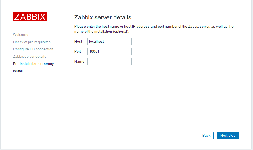Click the ZABBIX logo
Viewport: 253px width, 150px height.
pyautogui.click(x=30, y=17)
